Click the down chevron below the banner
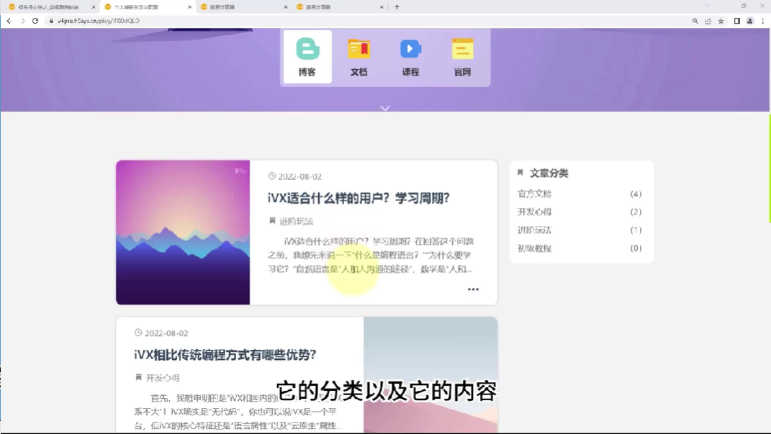 pos(385,108)
